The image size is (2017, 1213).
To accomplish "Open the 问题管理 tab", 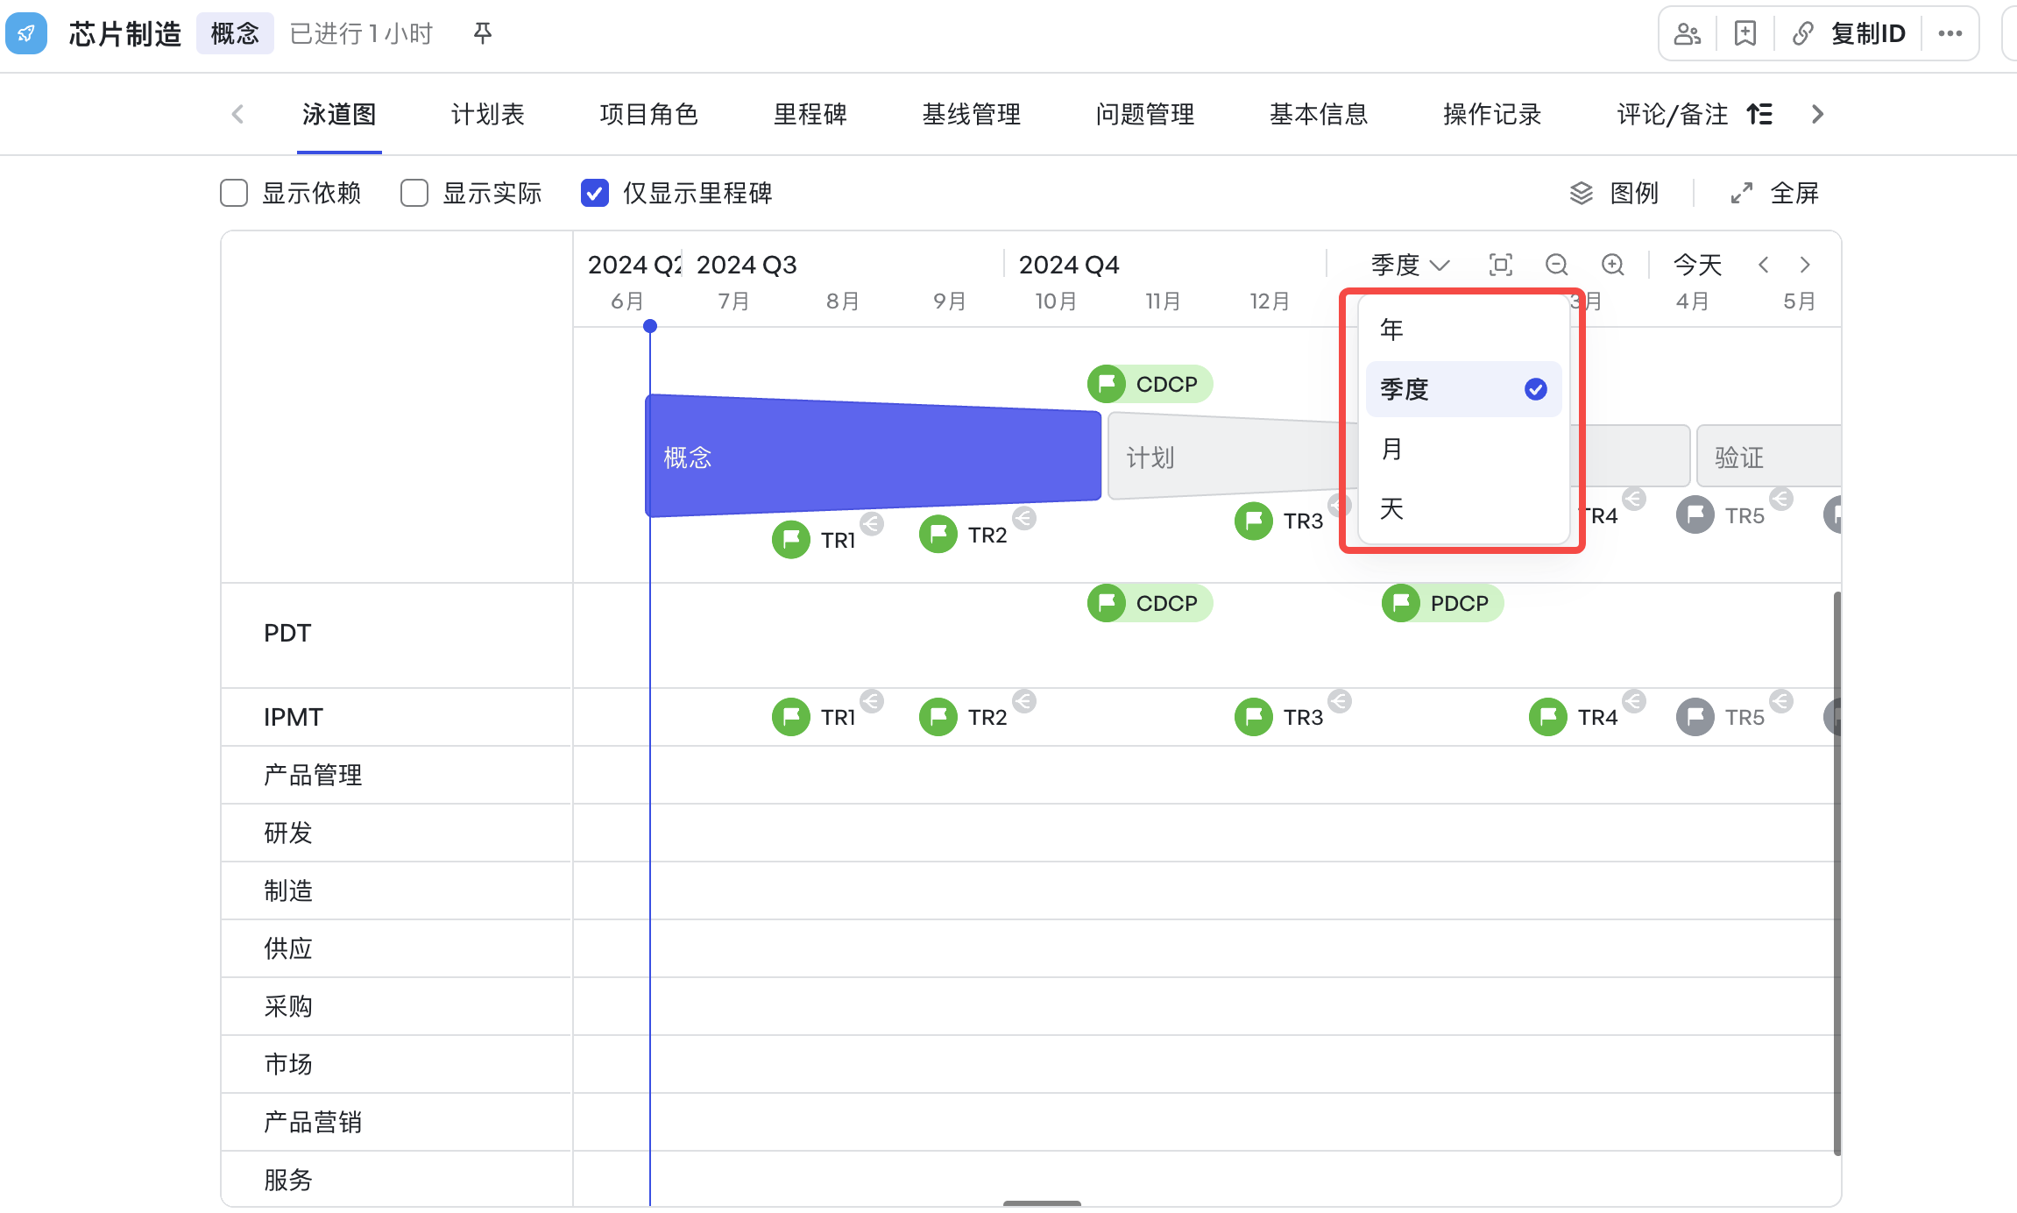I will (x=1145, y=114).
